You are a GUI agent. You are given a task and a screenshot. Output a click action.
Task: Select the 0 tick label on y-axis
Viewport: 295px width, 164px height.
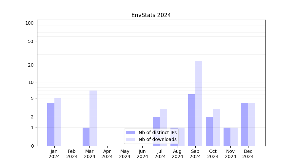click(x=32, y=146)
